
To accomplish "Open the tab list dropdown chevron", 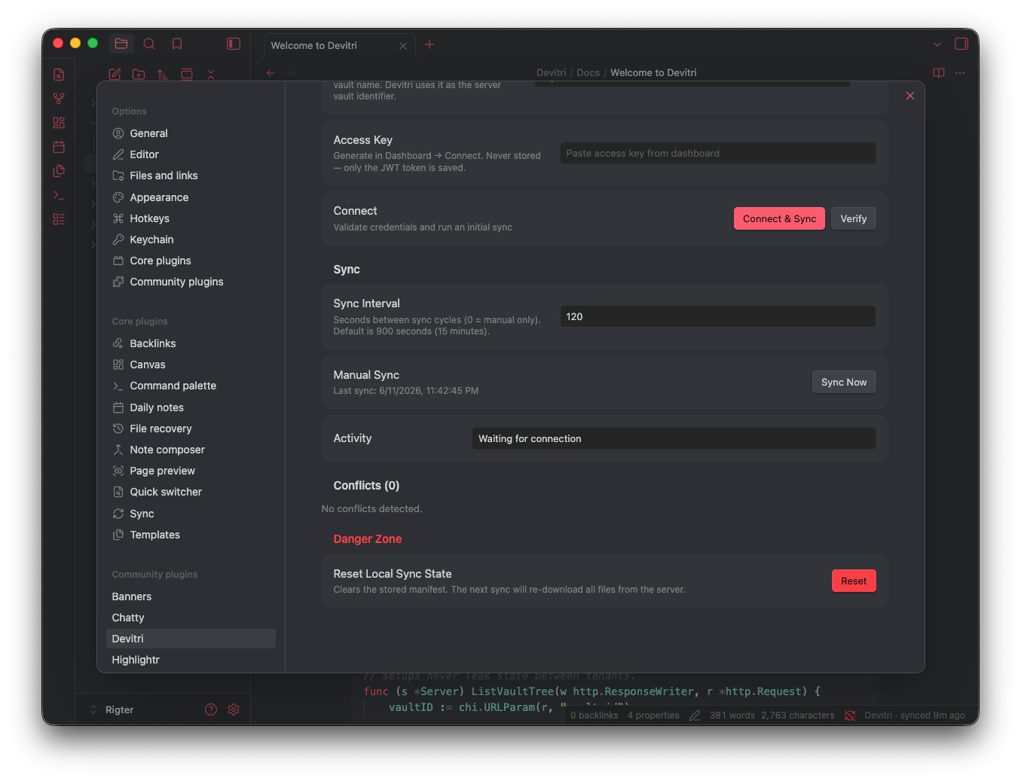I will click(937, 44).
